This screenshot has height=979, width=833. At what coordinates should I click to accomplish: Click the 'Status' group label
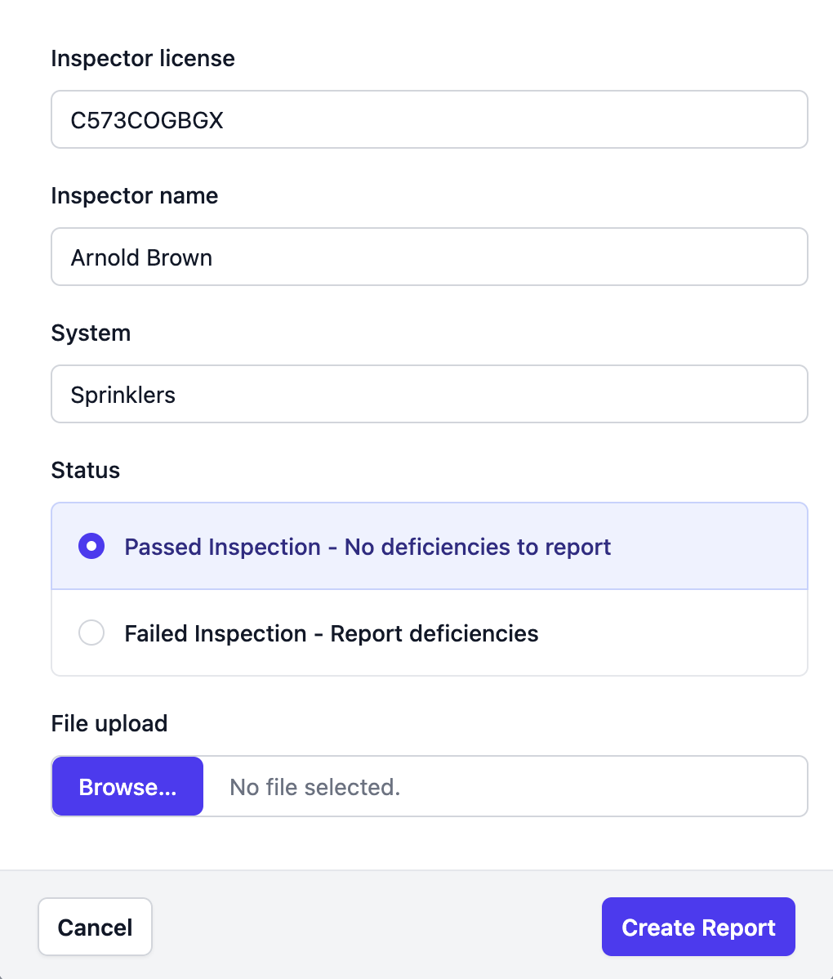click(x=86, y=471)
